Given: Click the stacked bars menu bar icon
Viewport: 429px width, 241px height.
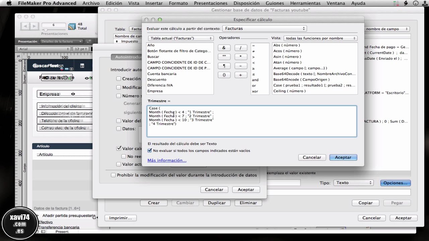Looking at the screenshot, I should 396,3.
